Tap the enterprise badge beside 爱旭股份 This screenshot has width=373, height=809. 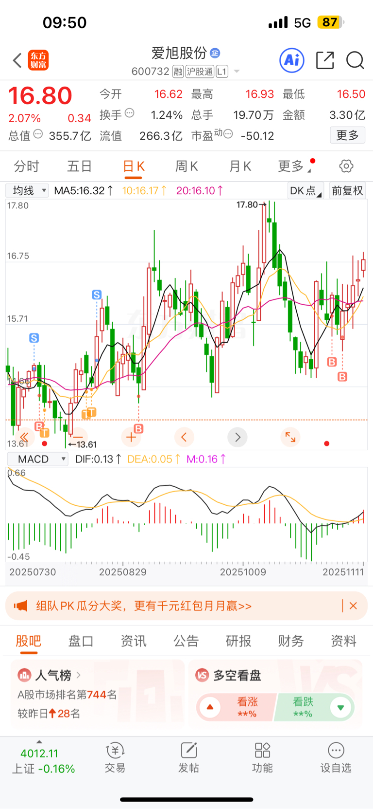pos(215,53)
